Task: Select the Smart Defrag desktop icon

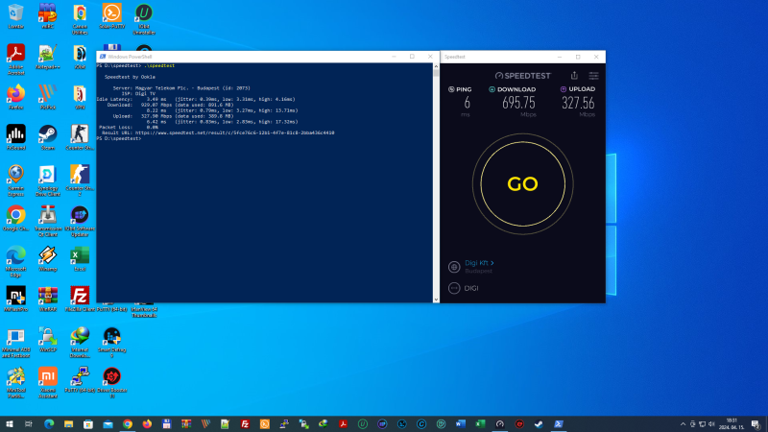Action: pos(111,342)
